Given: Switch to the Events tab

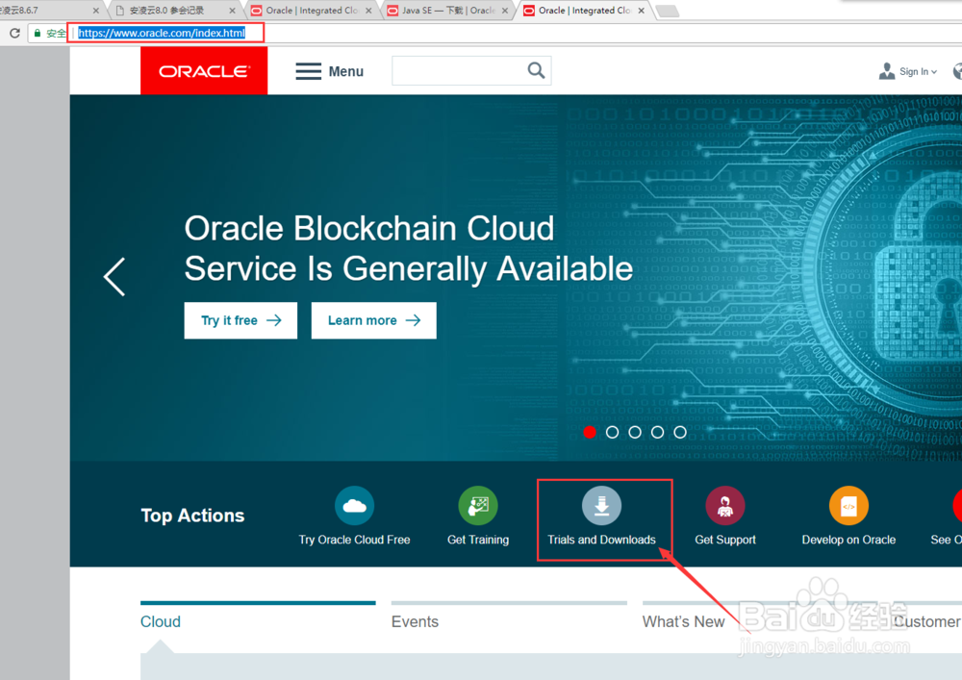Looking at the screenshot, I should [x=415, y=621].
